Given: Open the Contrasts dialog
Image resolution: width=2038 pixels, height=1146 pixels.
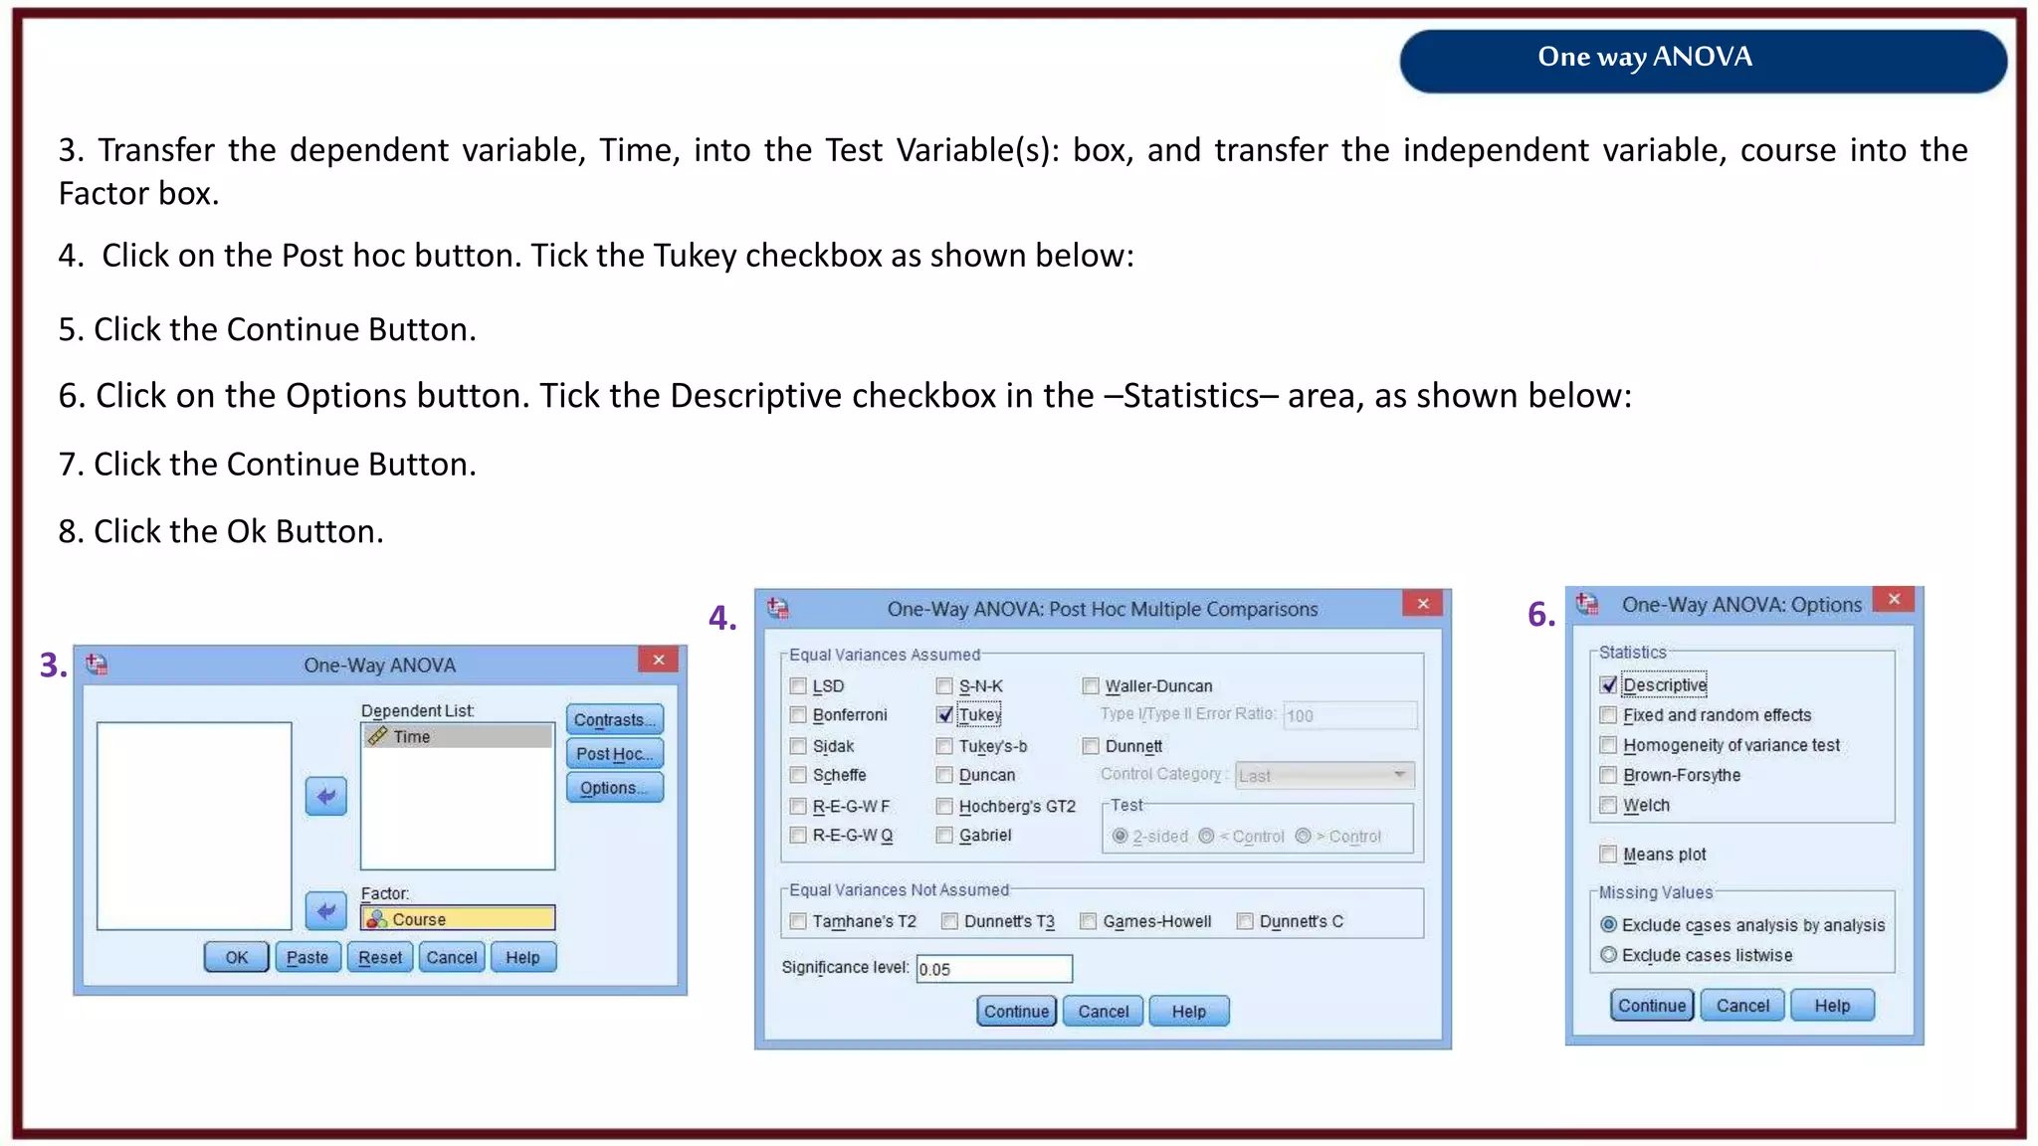Looking at the screenshot, I should 614,719.
